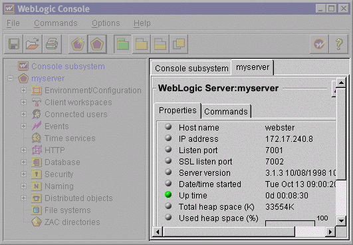The image size is (353, 245).
Task: Click the ZAC directories tree icon
Action: click(37, 222)
